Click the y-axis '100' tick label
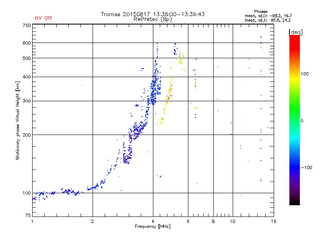The width and height of the screenshot is (322, 241). coord(27,193)
